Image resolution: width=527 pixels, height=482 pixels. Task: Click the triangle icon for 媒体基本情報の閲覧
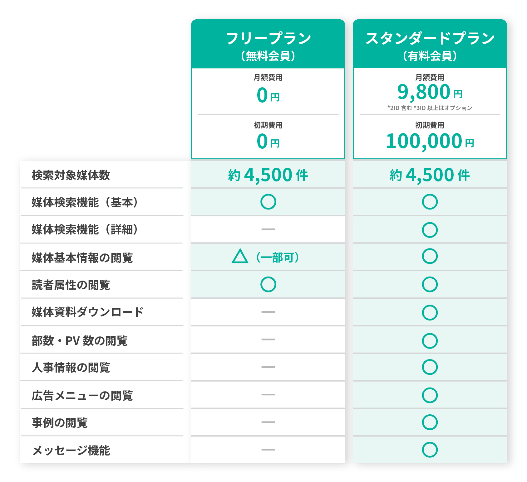[x=240, y=256]
